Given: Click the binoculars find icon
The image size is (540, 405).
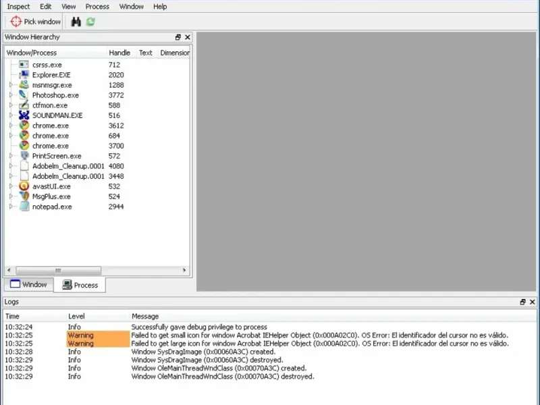Looking at the screenshot, I should [x=76, y=22].
